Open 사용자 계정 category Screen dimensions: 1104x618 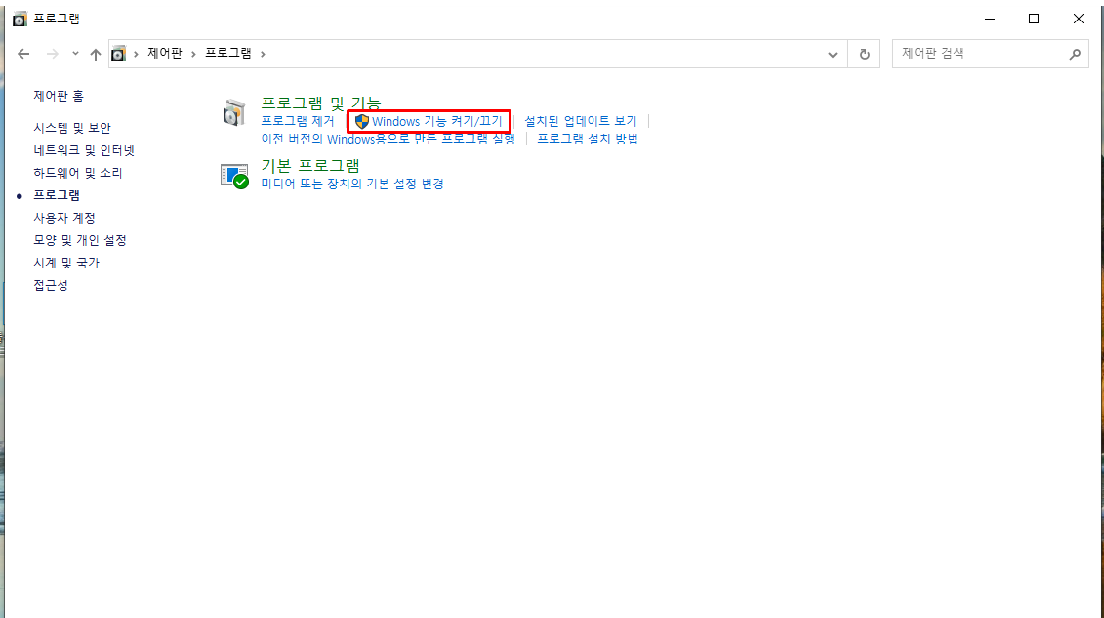pos(64,218)
